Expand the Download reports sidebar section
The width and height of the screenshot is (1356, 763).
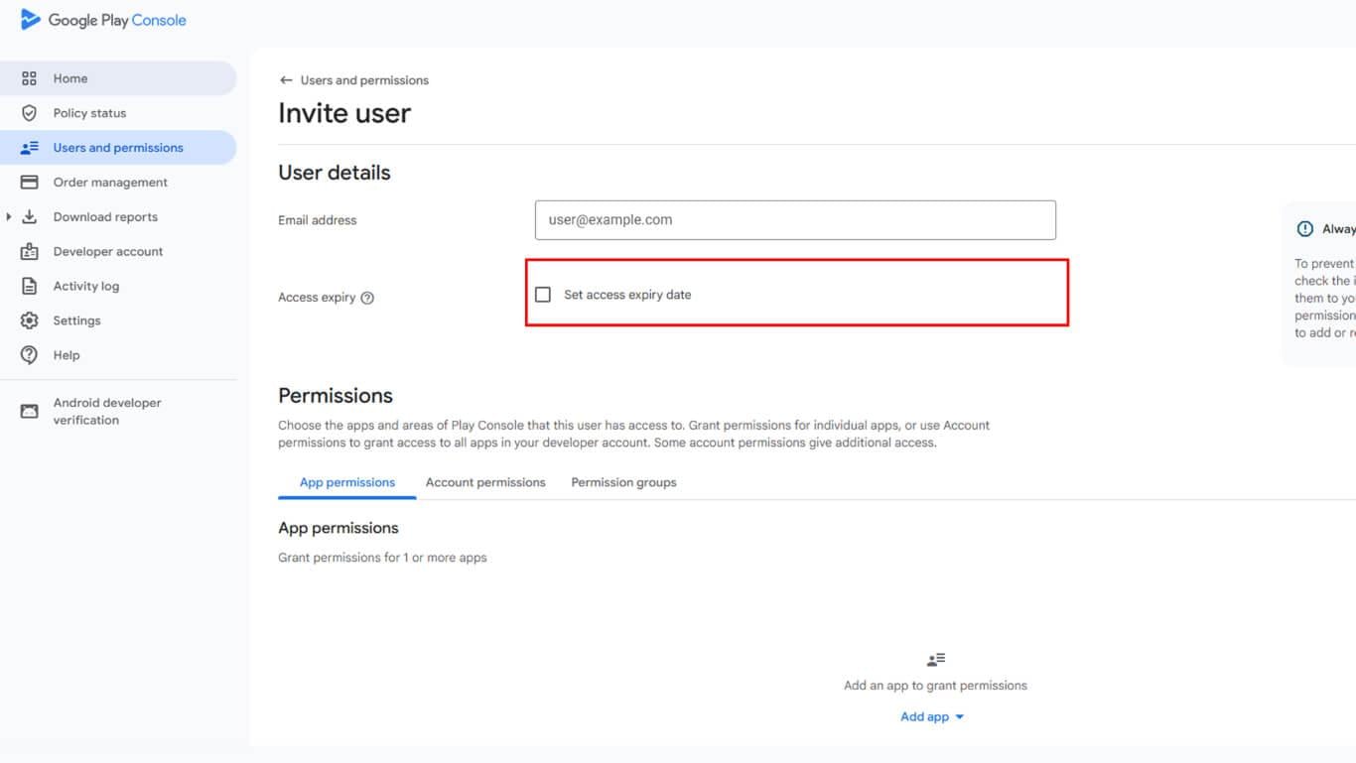104,216
